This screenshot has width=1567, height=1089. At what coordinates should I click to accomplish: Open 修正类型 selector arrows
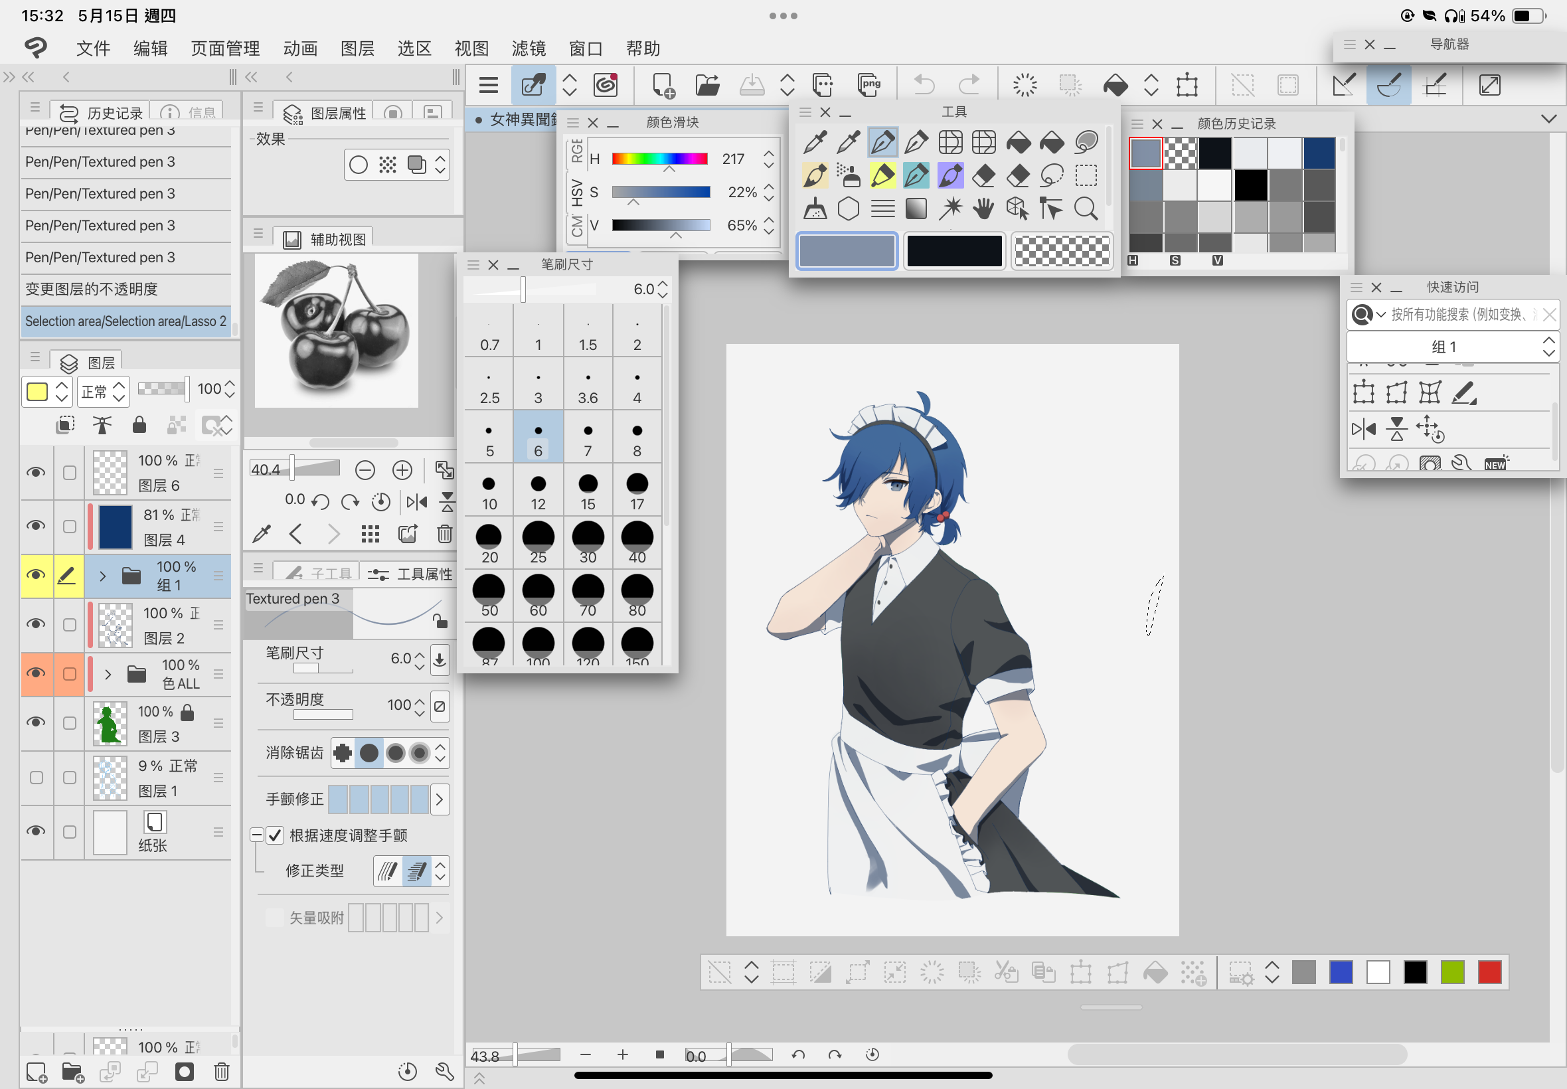pos(441,870)
